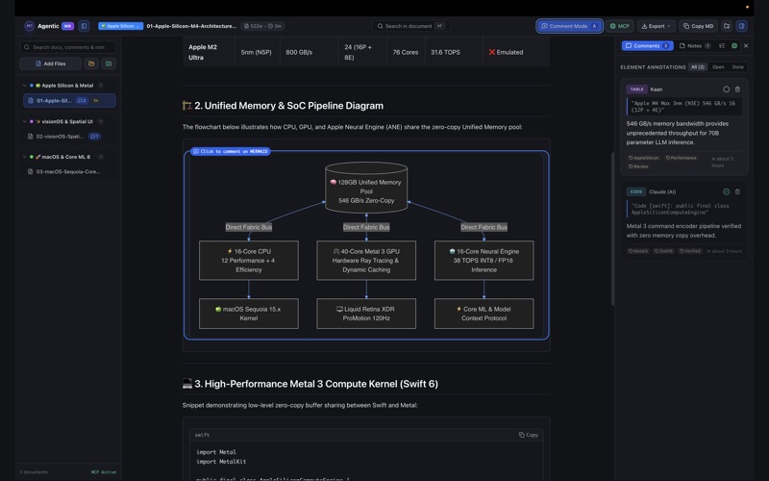This screenshot has width=769, height=481.
Task: Toggle the right panel icon in header
Action: [x=741, y=26]
